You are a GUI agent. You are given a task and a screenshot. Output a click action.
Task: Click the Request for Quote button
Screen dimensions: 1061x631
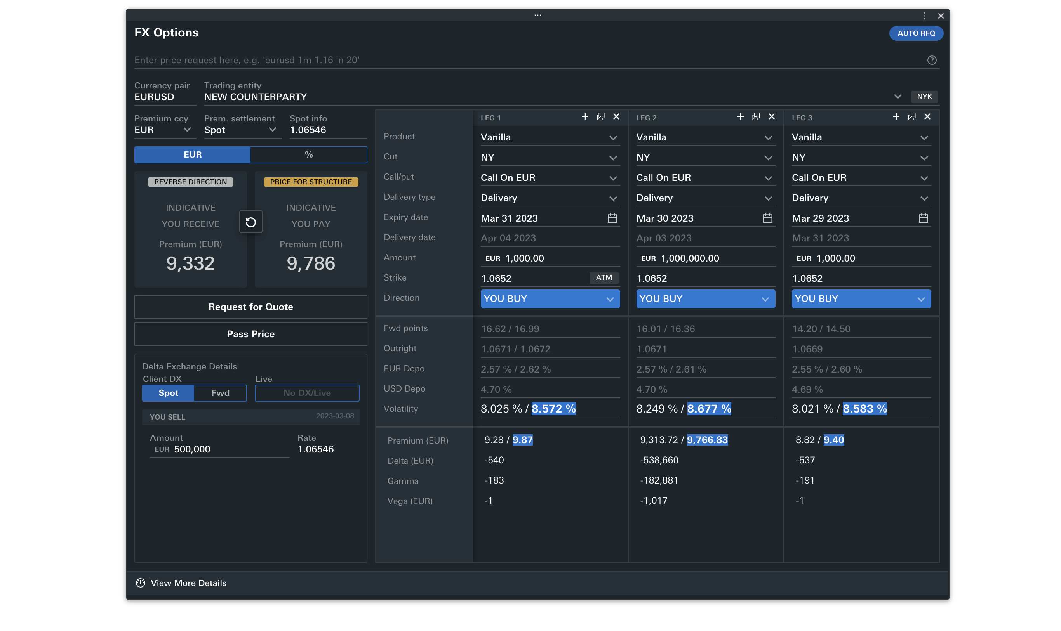tap(250, 307)
